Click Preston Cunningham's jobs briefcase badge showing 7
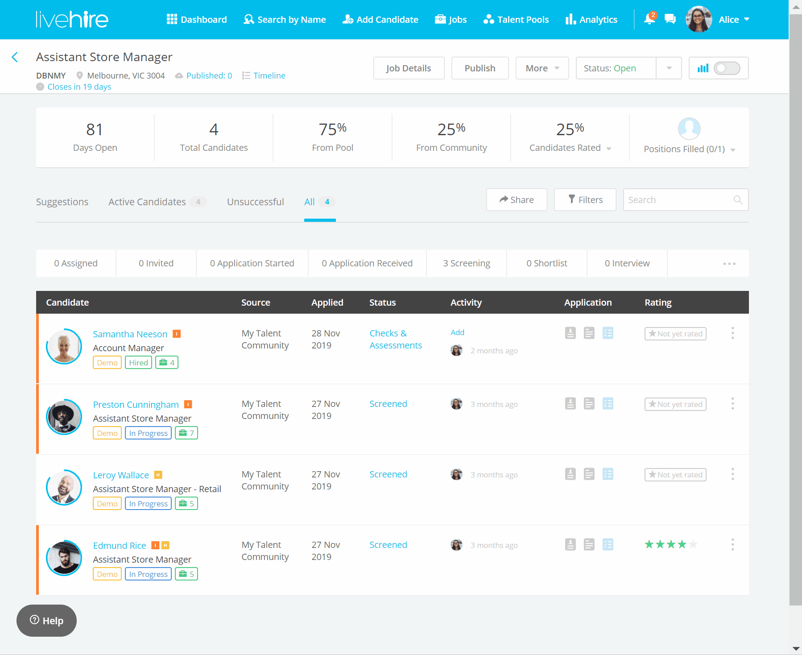Viewport: 802px width, 655px height. [x=186, y=433]
